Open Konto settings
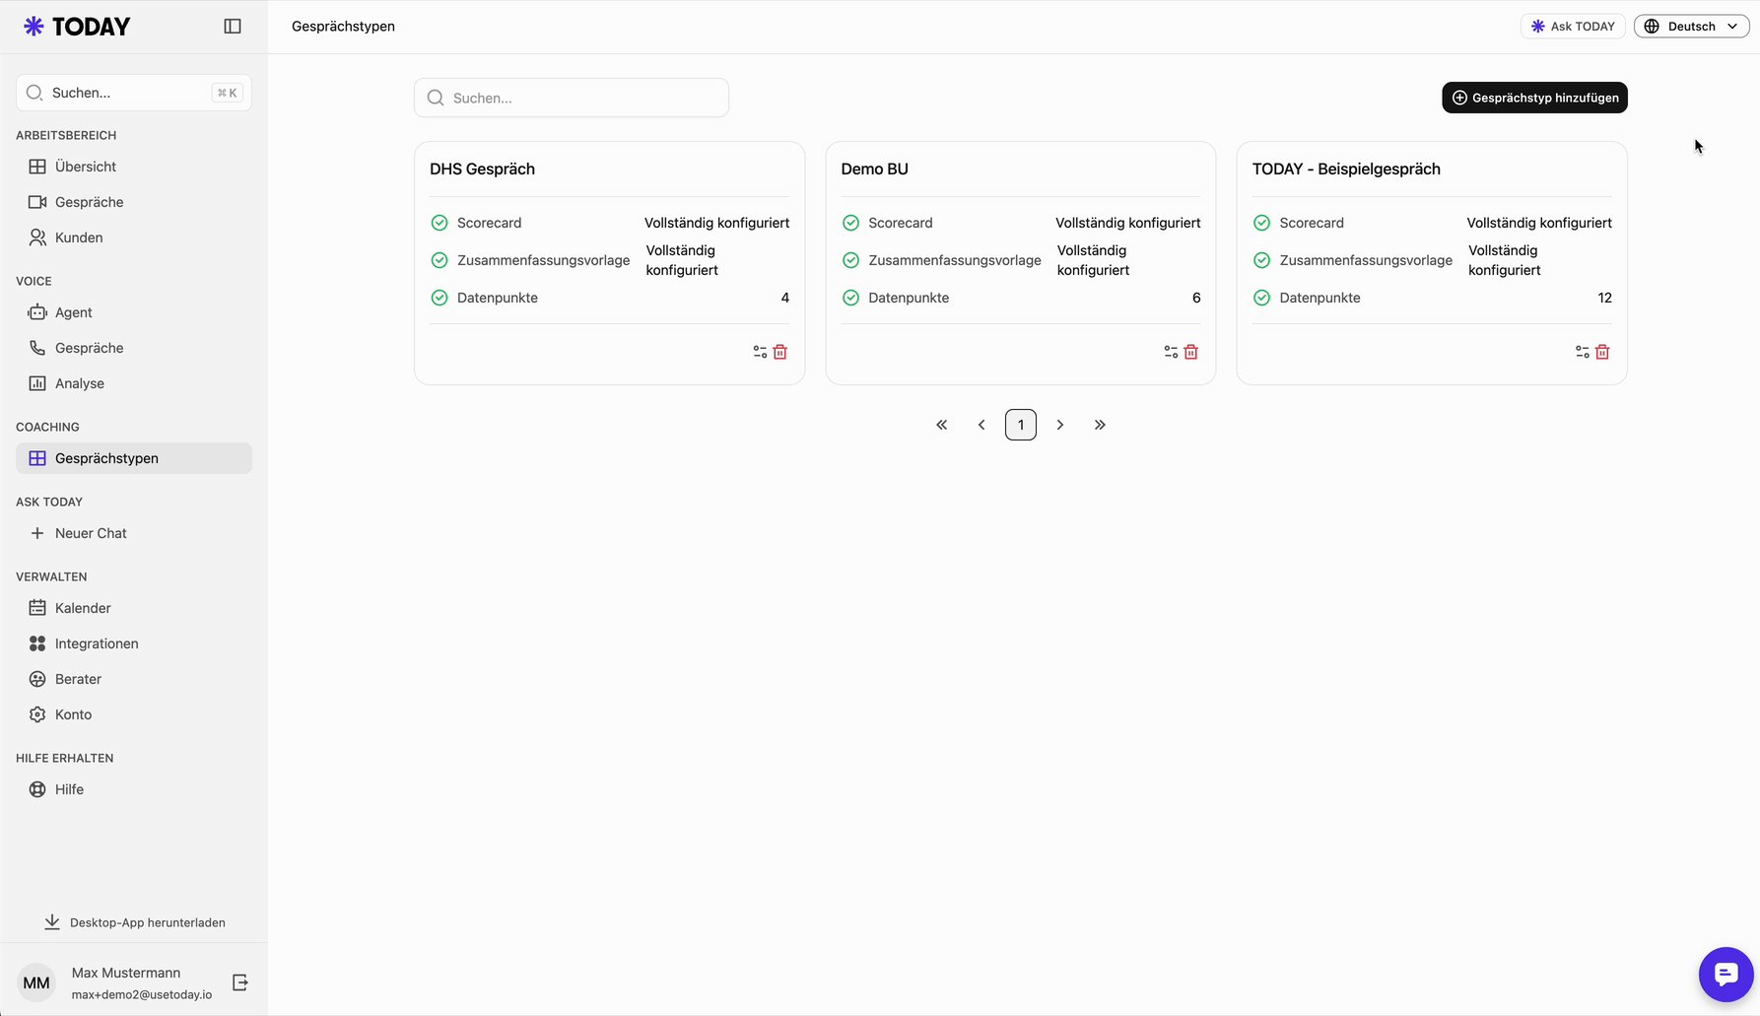The width and height of the screenshot is (1760, 1016). tap(134, 714)
